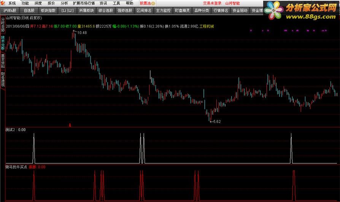Click the 交易未登录 login status
The width and height of the screenshot is (340, 202).
[212, 3]
